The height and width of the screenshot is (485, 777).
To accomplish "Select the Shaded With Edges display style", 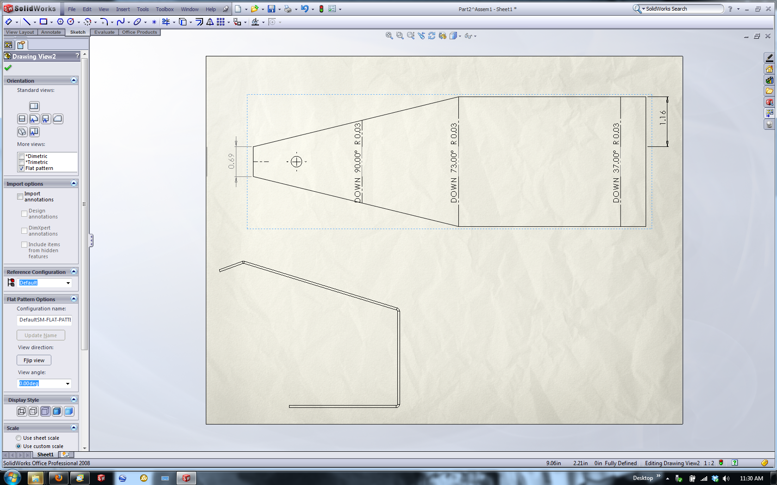I will click(57, 411).
